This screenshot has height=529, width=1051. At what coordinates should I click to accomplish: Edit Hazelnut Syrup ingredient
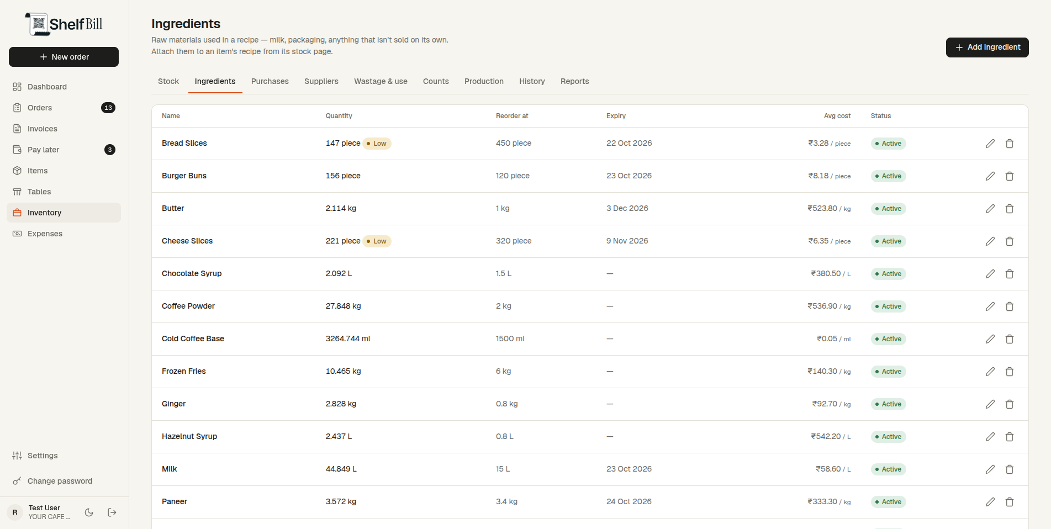click(x=990, y=437)
